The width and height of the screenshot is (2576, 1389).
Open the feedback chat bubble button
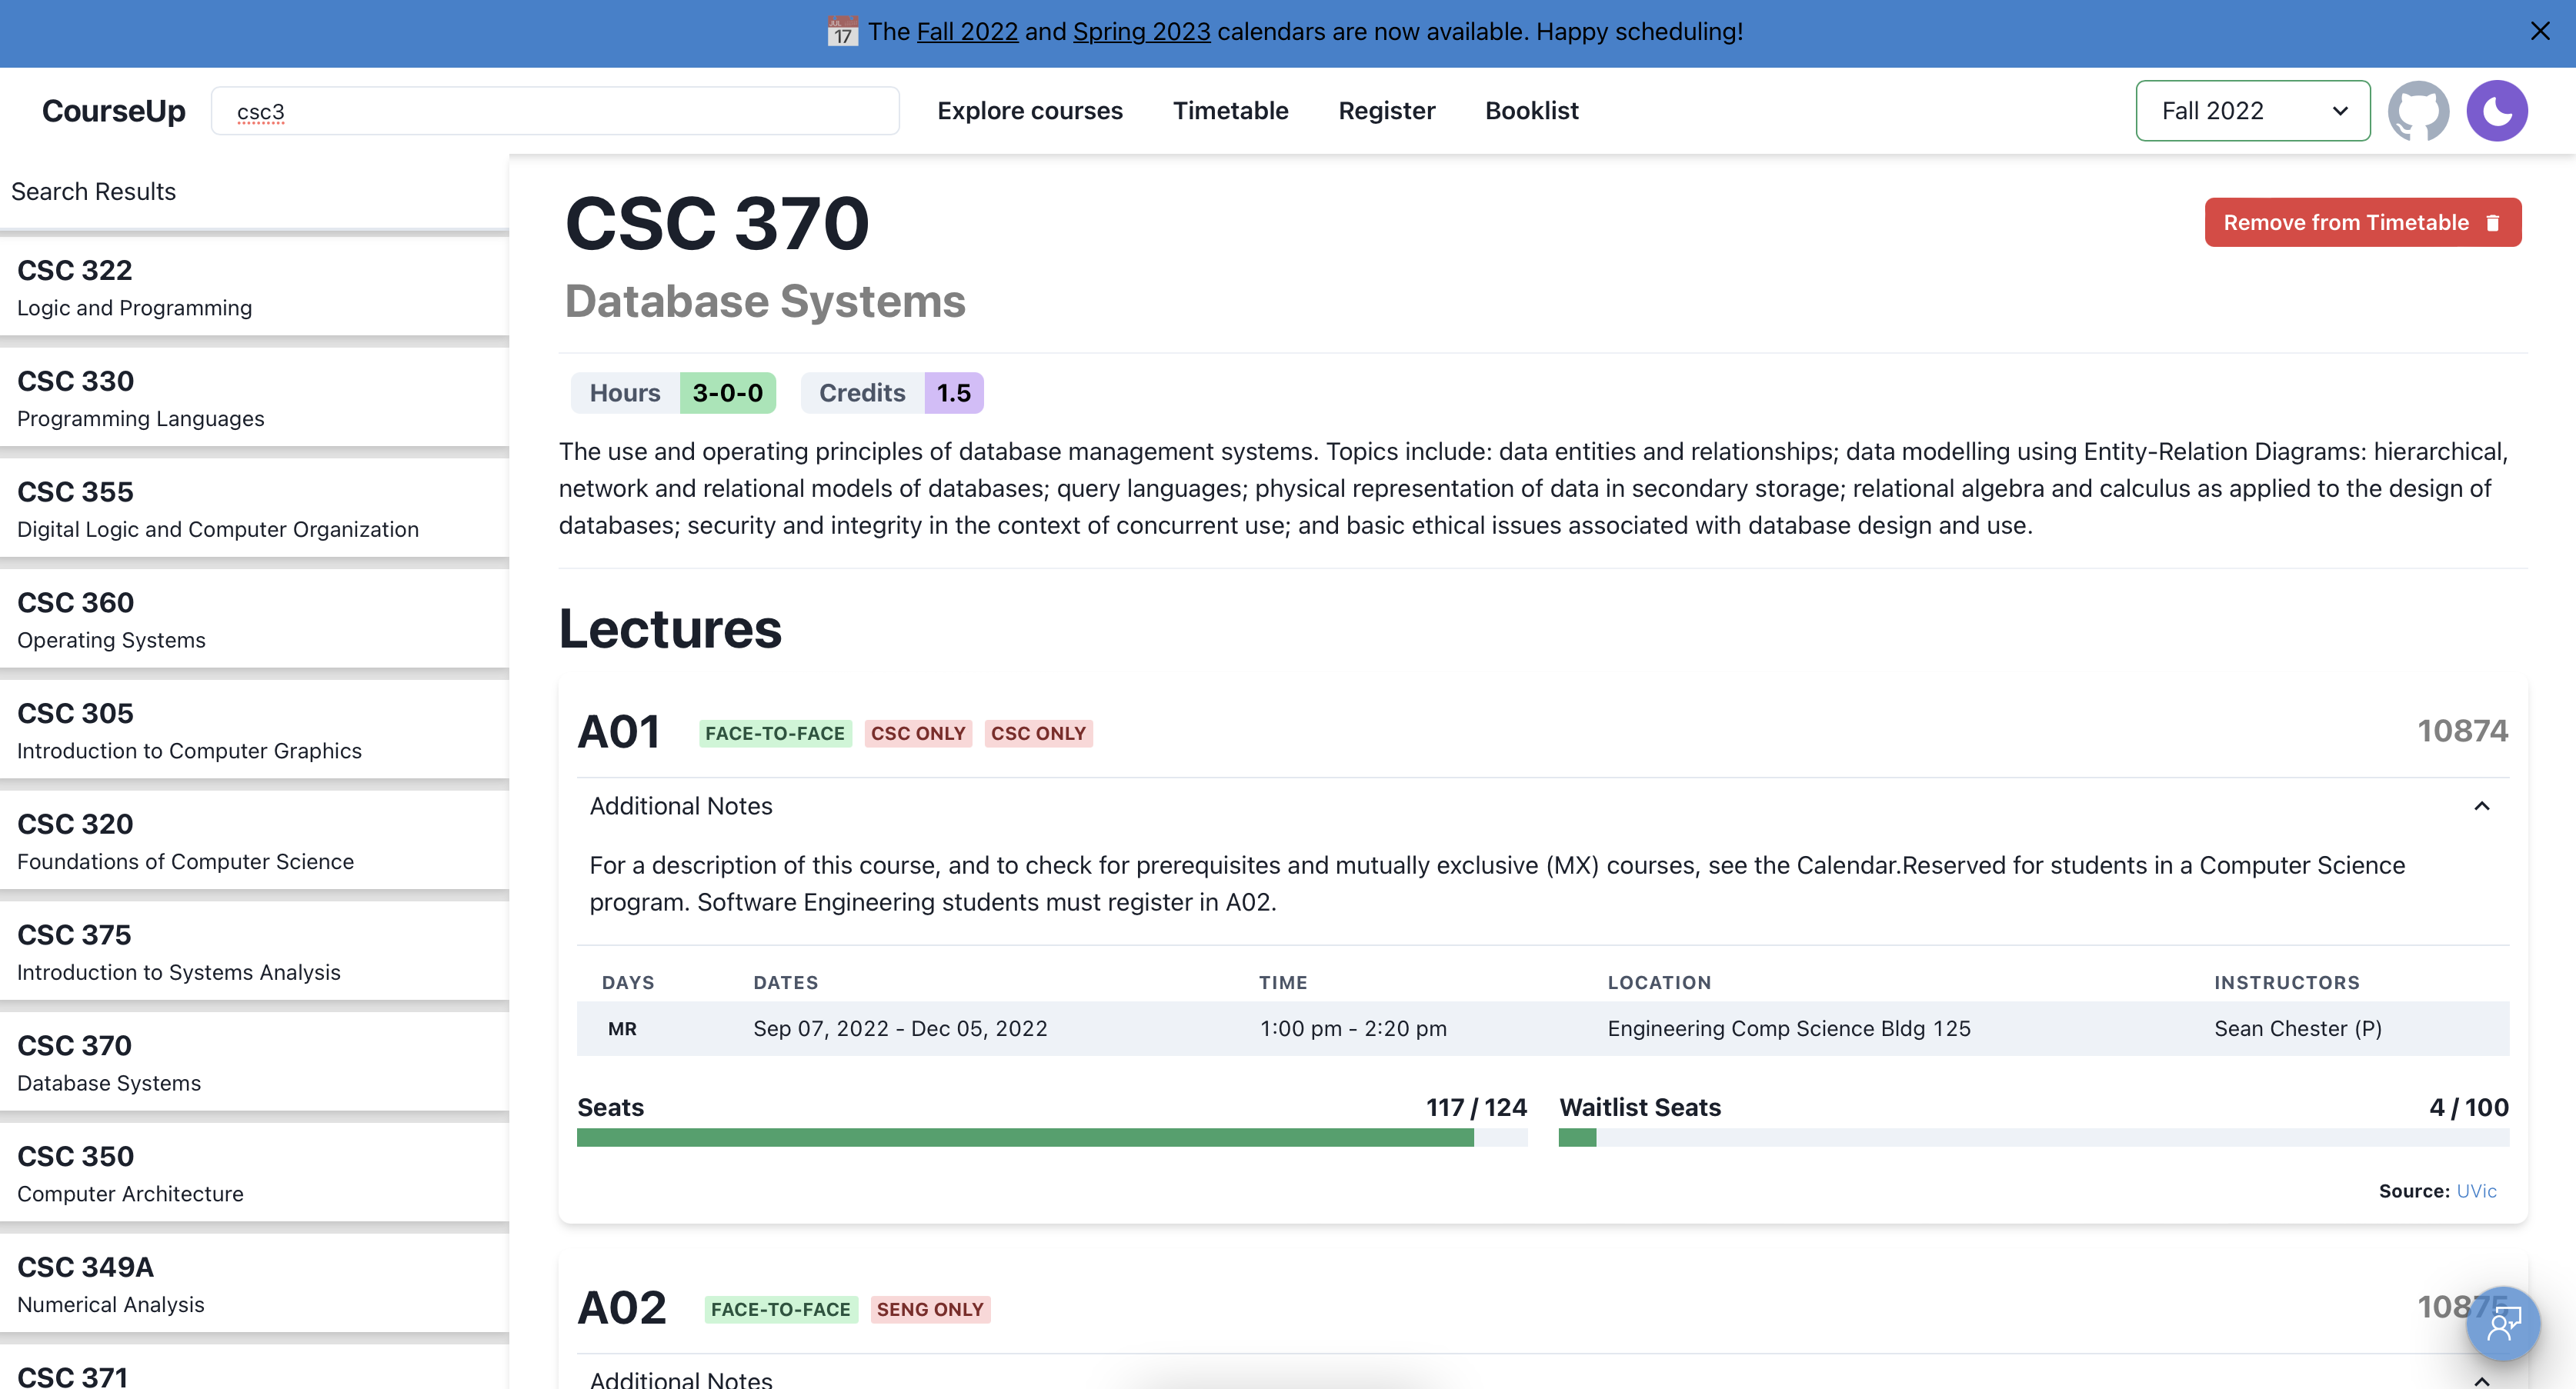pos(2502,1323)
